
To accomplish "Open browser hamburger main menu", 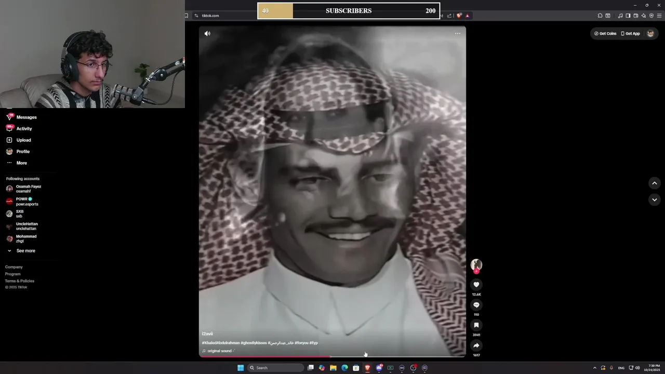I will coord(659,16).
